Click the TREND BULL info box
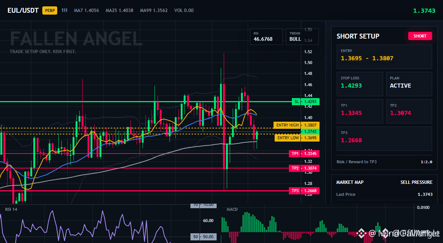Image resolution: width=443 pixels, height=243 pixels. (302, 37)
